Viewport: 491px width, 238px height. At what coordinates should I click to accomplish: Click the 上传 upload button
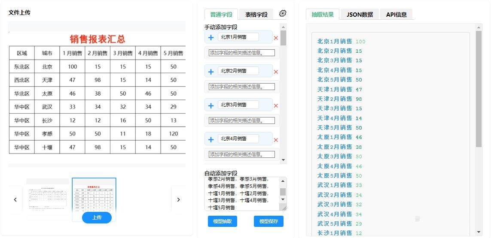click(97, 217)
